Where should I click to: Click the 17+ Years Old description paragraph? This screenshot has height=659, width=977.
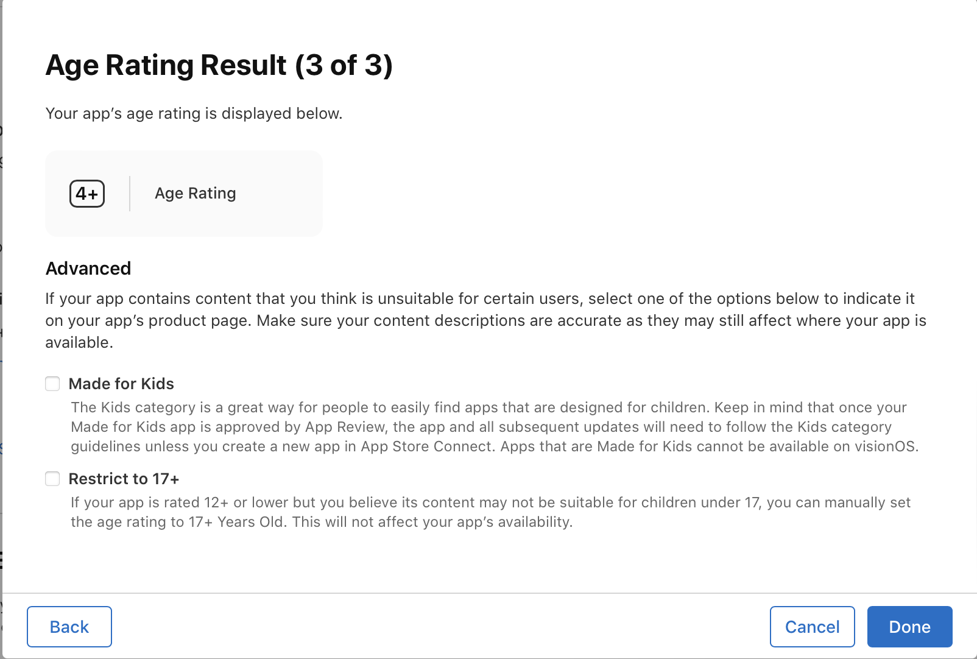tap(487, 512)
